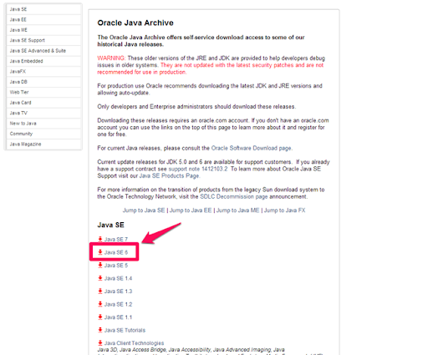This screenshot has height=355, width=428.
Task: Click the red WARNING: text
Action: coord(111,58)
